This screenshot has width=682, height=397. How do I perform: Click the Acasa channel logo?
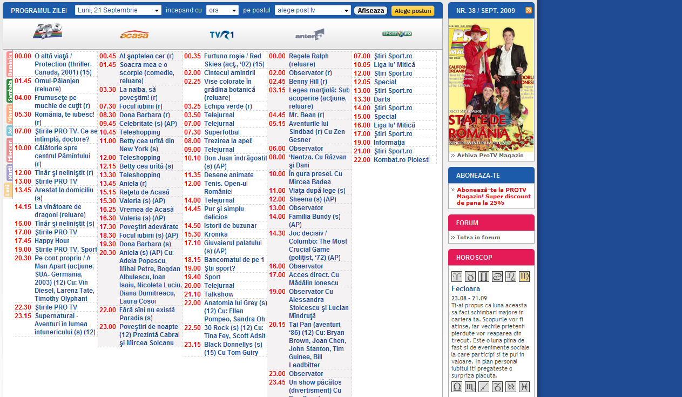point(134,35)
